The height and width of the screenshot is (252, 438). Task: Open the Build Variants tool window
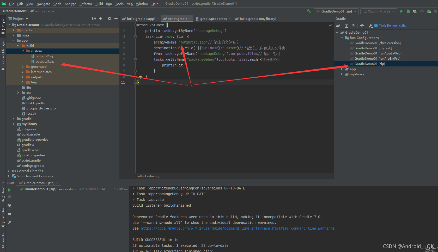(x=3, y=242)
